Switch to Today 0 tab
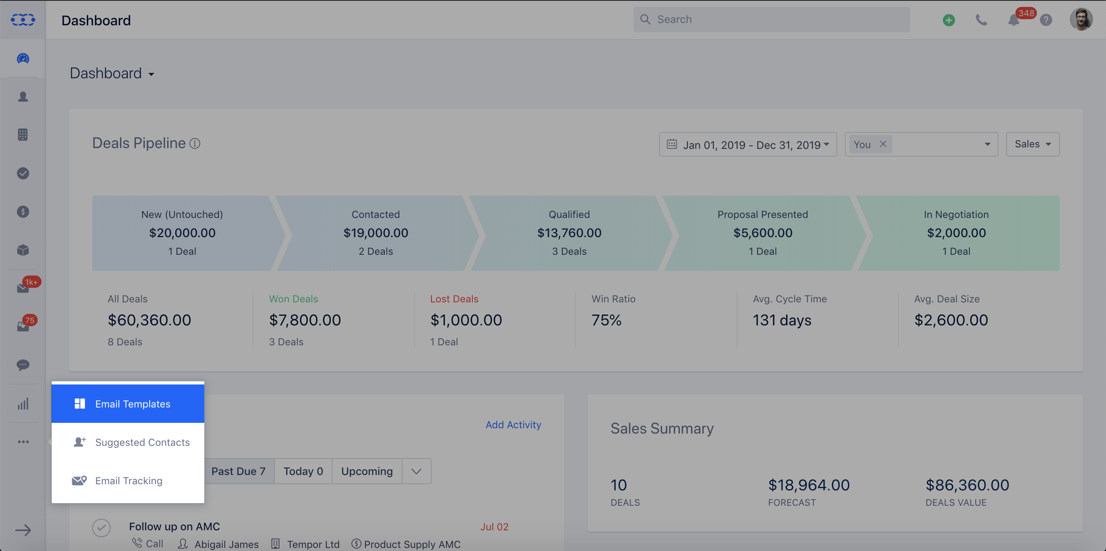 (303, 472)
